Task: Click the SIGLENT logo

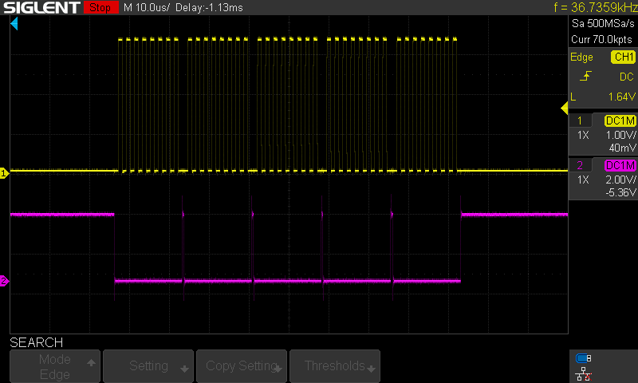Action: pyautogui.click(x=41, y=7)
